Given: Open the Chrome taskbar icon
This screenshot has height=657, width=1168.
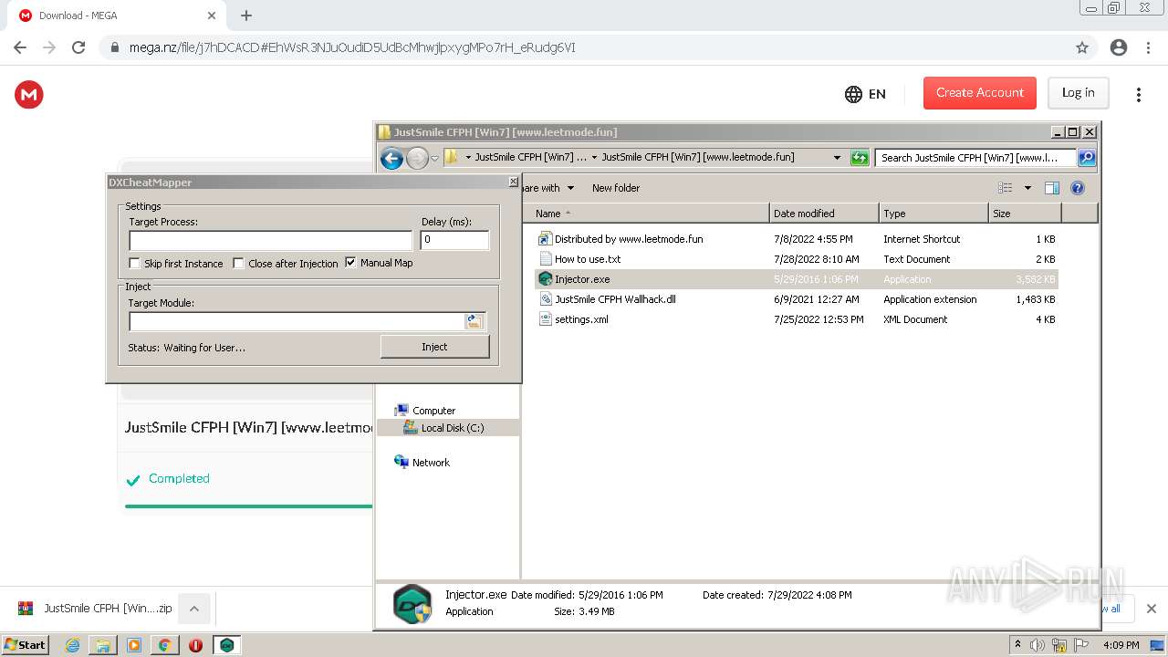Looking at the screenshot, I should [164, 645].
